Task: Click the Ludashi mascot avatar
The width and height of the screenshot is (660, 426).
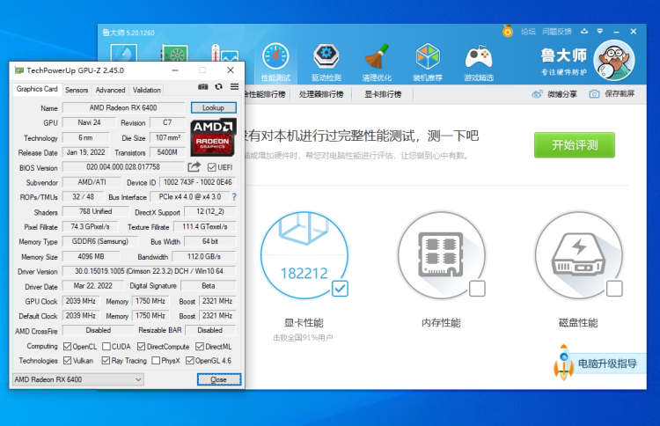Action: pyautogui.click(x=614, y=61)
